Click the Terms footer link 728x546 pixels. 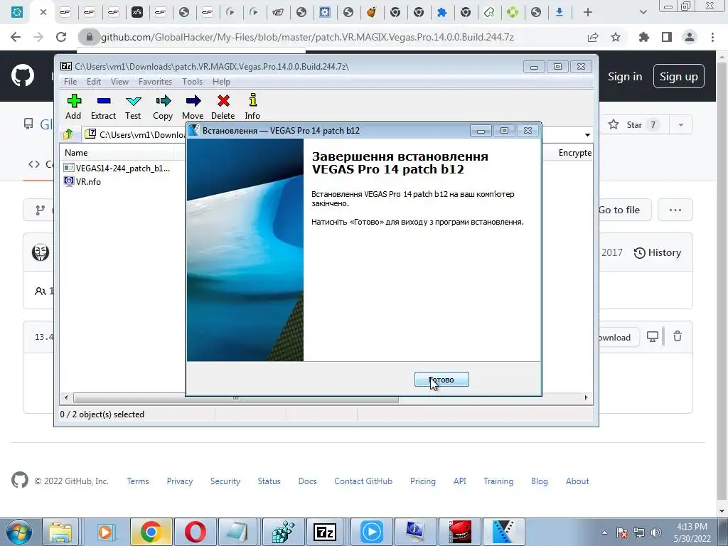pos(138,481)
